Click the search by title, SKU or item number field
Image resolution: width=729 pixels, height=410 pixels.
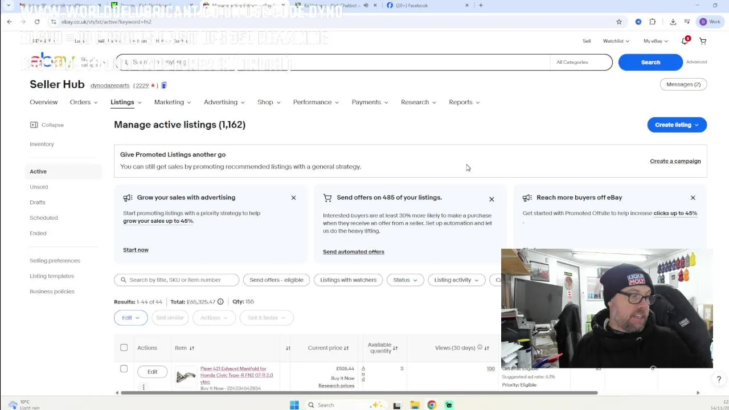pos(177,280)
